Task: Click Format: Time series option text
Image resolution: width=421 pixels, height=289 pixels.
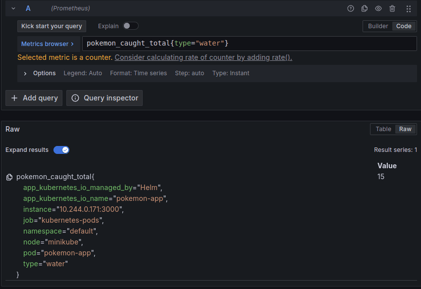Action: pyautogui.click(x=138, y=73)
